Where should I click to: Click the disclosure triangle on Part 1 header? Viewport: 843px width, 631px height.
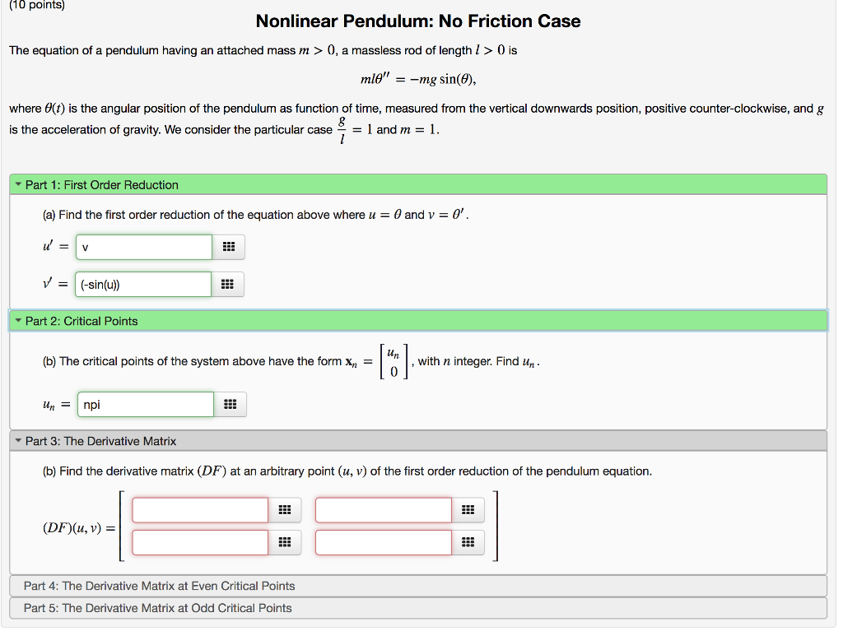point(18,184)
